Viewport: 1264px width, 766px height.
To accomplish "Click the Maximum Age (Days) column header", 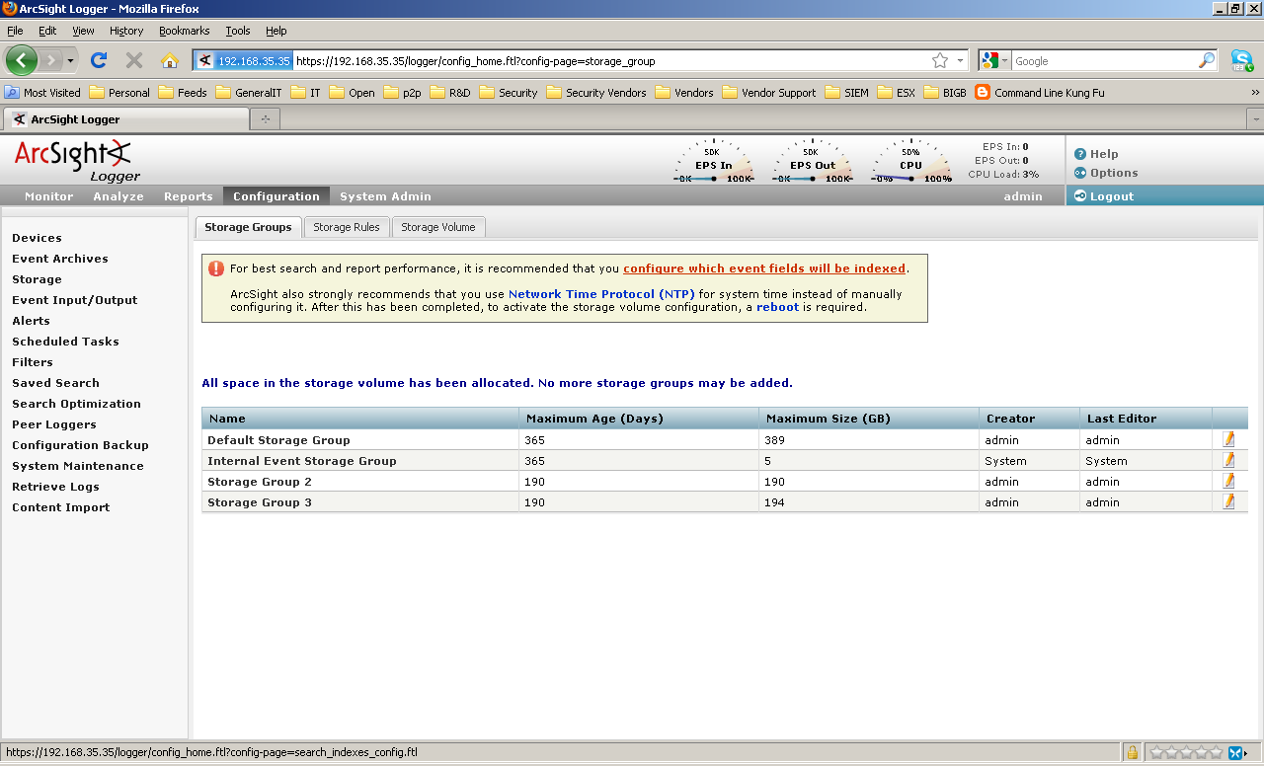I will pyautogui.click(x=639, y=419).
